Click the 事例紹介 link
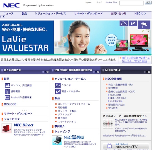 coord(60,126)
